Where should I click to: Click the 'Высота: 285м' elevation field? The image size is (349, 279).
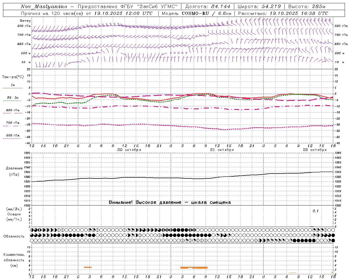tap(307, 7)
